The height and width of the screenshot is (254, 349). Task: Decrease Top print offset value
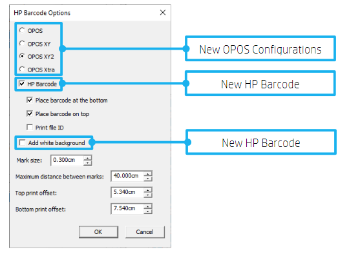148,195
